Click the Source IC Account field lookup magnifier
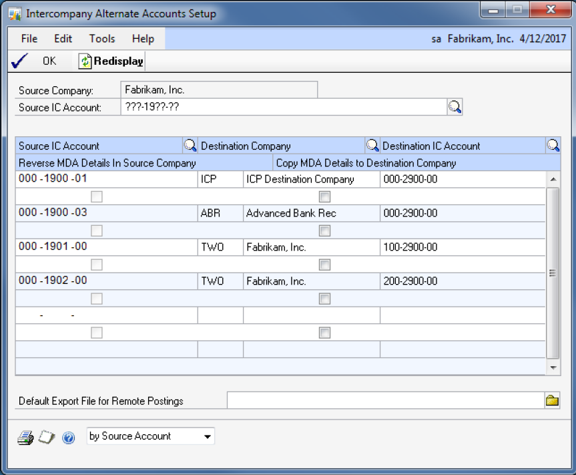Viewport: 576px width, 475px height. (x=455, y=107)
